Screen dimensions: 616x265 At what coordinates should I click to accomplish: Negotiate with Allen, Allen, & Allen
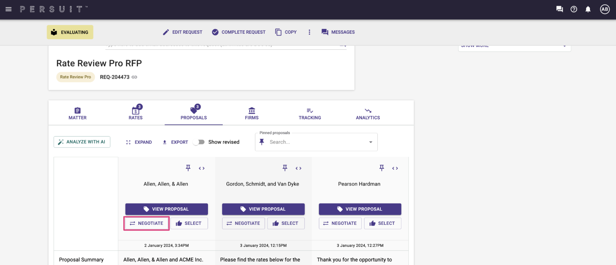coord(147,223)
